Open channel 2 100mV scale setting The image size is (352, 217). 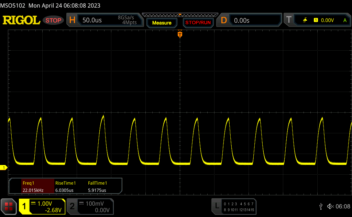[x=95, y=204]
